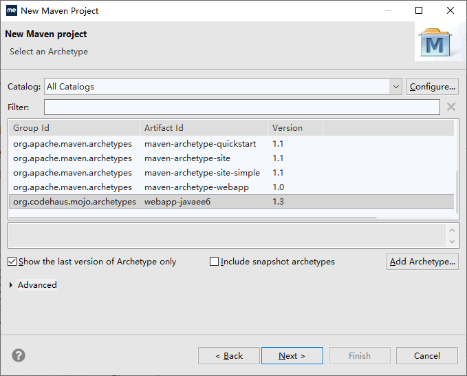Expand the Advanced section
Screen dimensions: 467x376
[11, 285]
